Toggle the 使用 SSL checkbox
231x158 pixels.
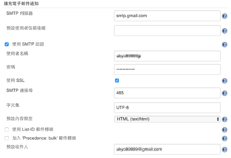point(117,80)
